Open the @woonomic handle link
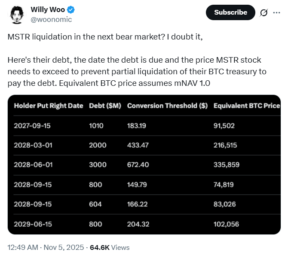288x255 pixels. tap(51, 19)
